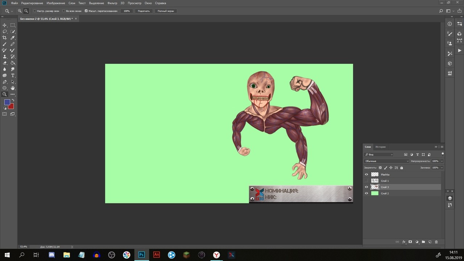This screenshot has width=464, height=261.
Task: Open the opacity slider dropdown arrow
Action: click(x=442, y=161)
